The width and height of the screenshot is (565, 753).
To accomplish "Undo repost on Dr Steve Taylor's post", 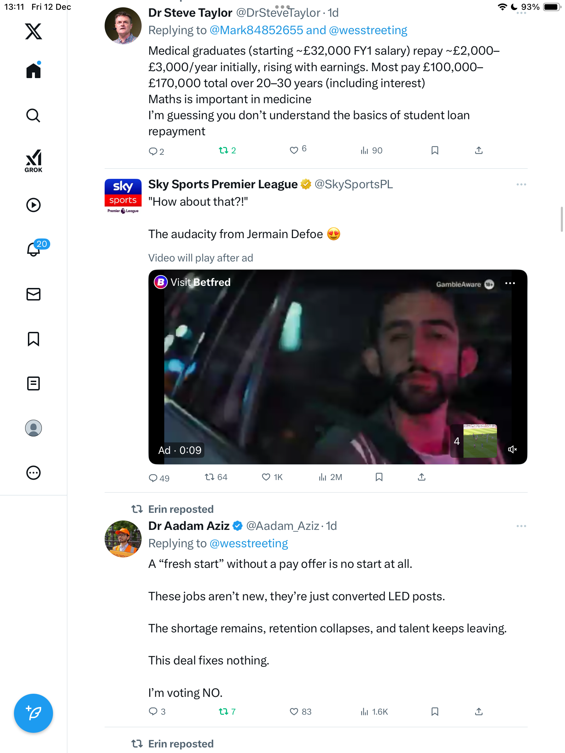I will coord(223,150).
